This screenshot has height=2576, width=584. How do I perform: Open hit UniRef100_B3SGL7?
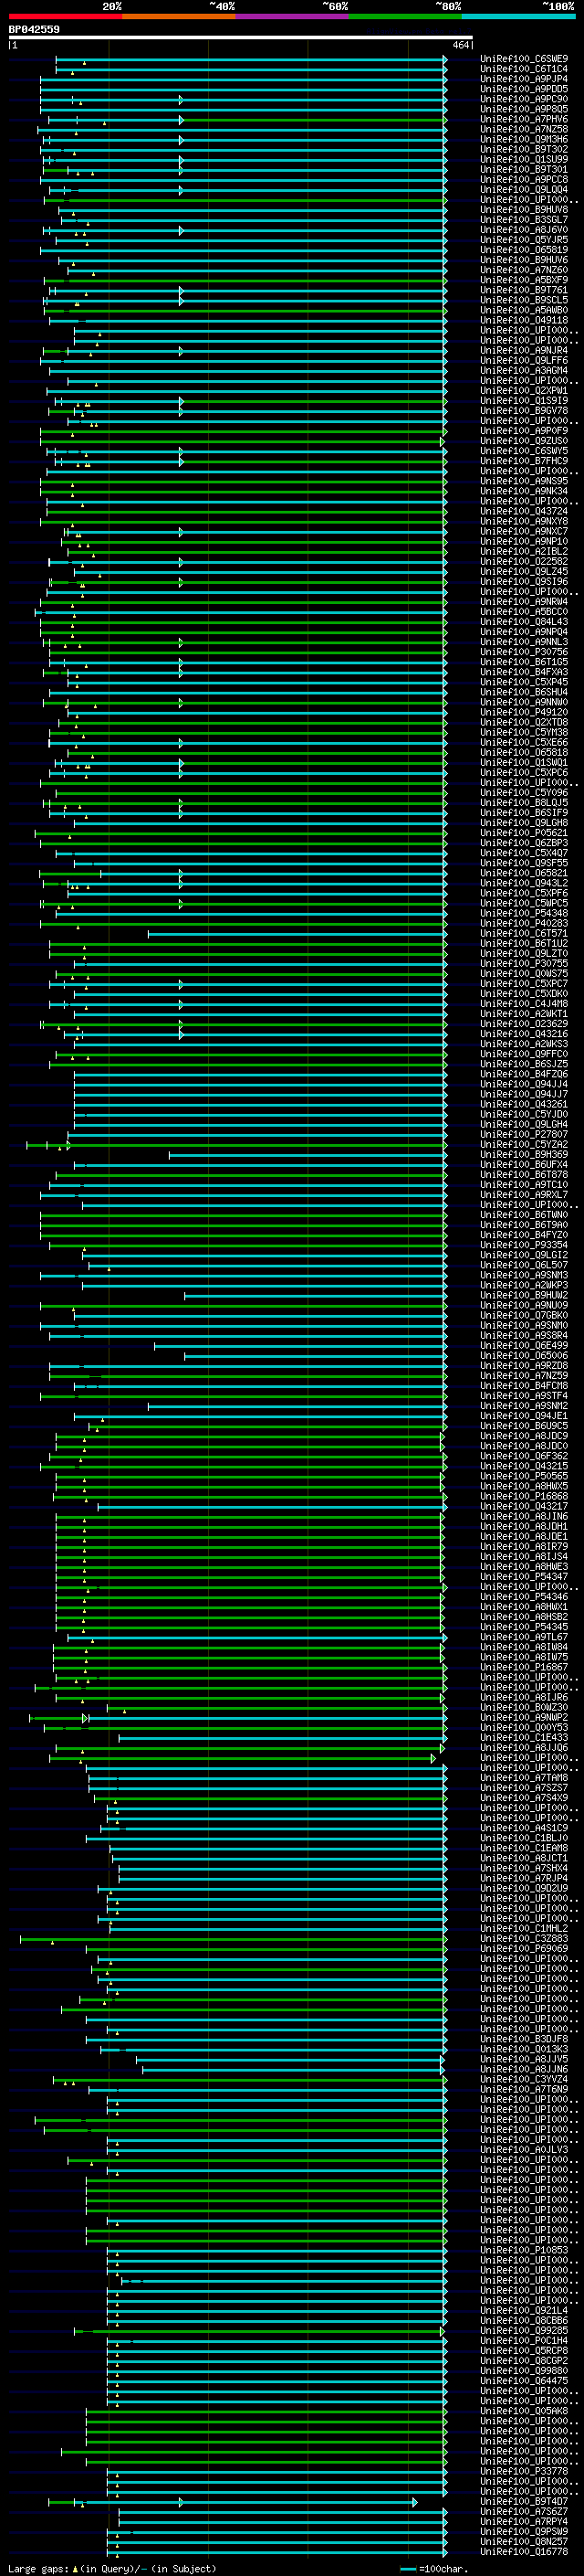[x=524, y=220]
